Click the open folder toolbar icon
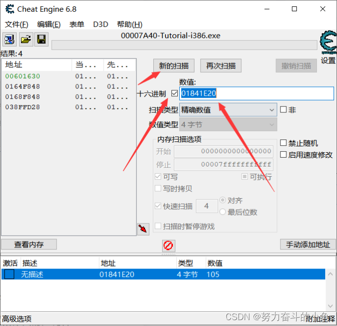The image size is (337, 326). pyautogui.click(x=26, y=39)
